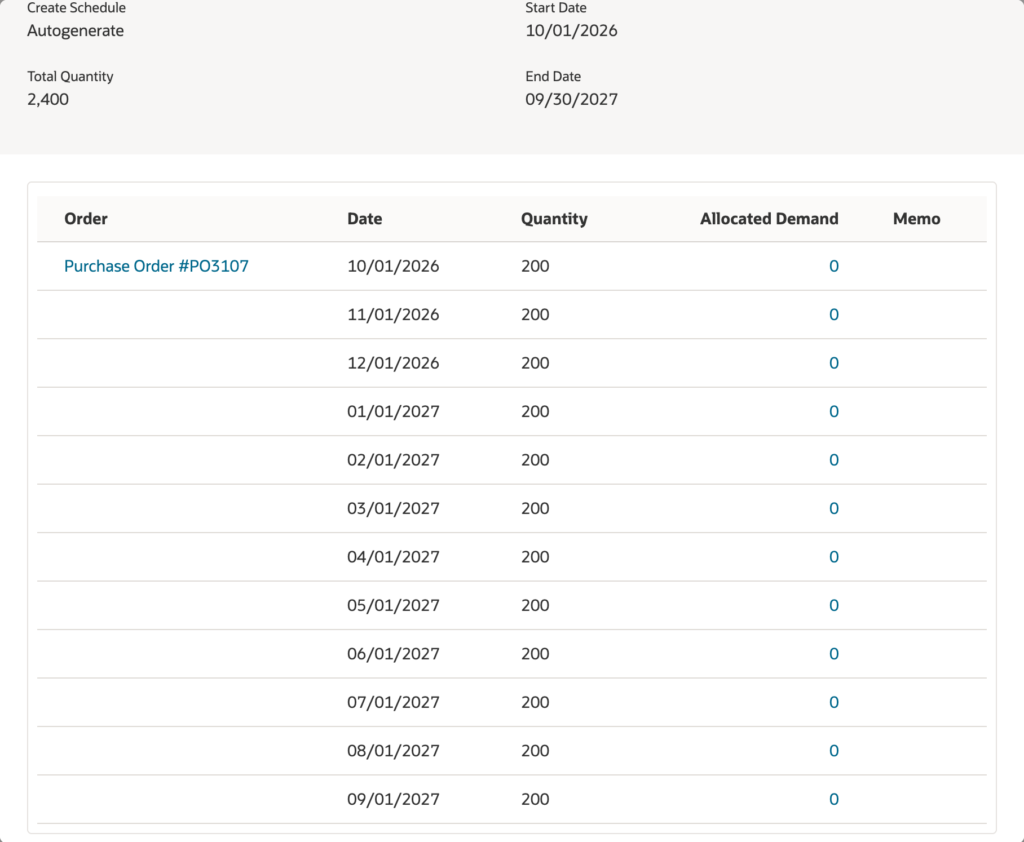Open allocated demand 0 for 08/01/2027
Viewport: 1024px width, 842px height.
(x=834, y=751)
